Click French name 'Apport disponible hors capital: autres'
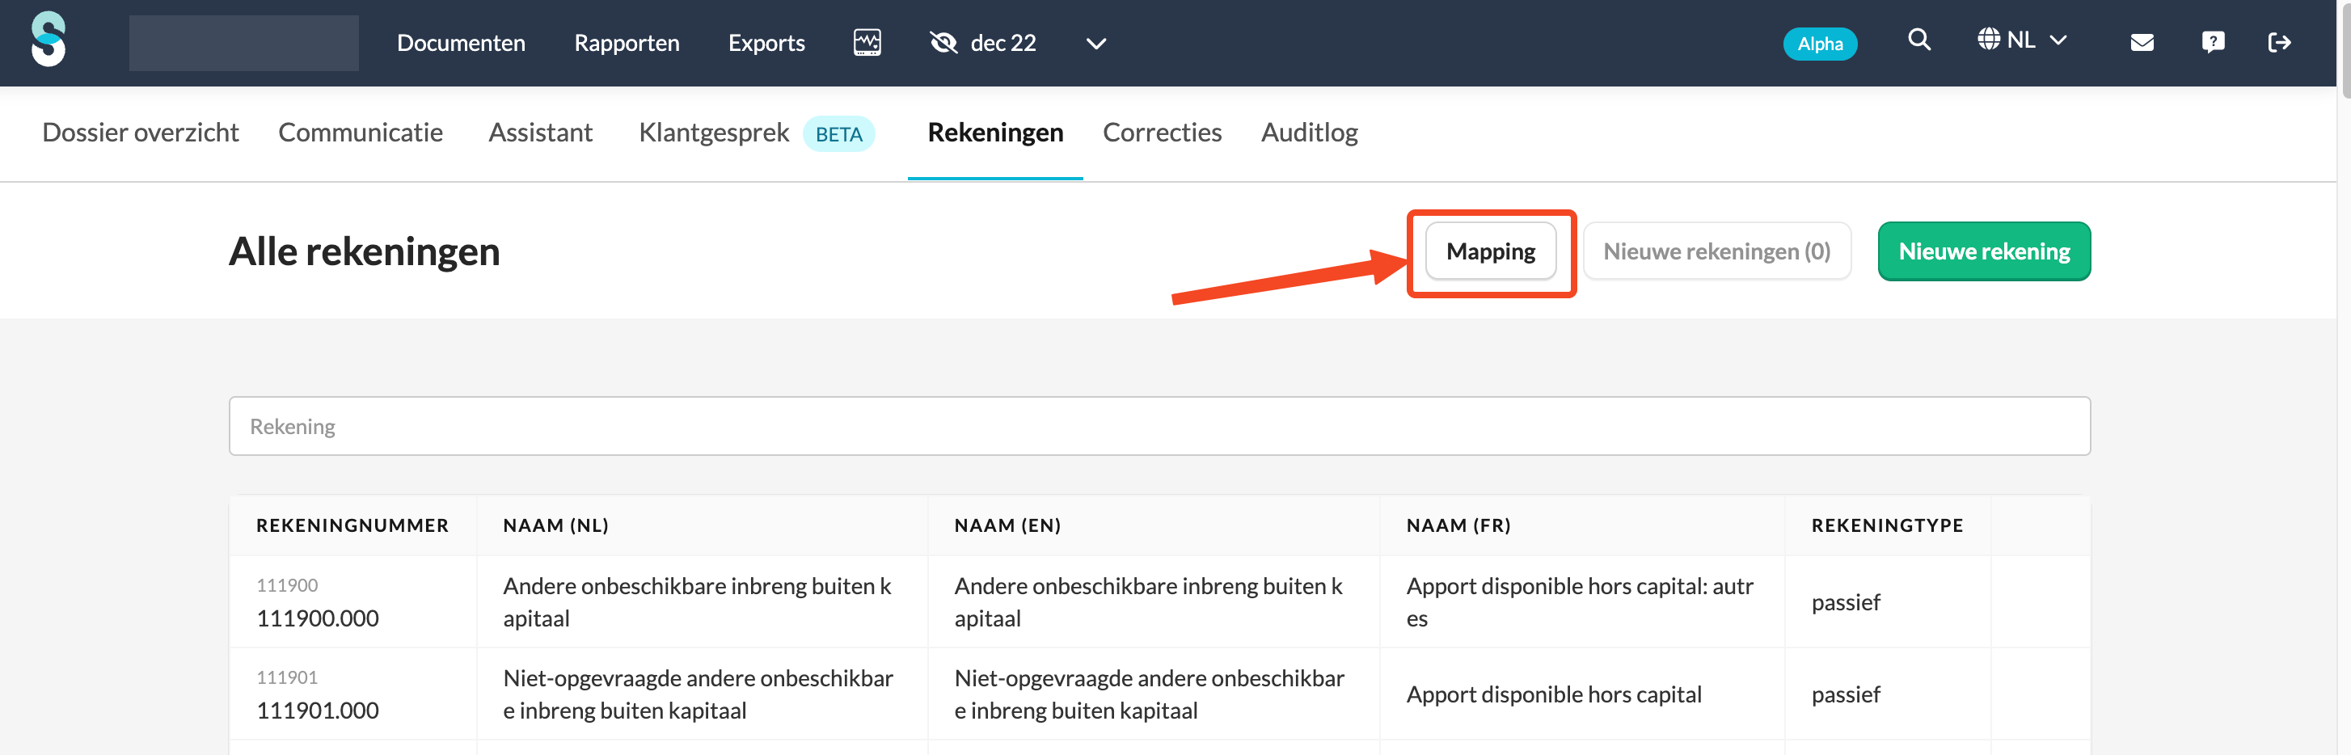 pyautogui.click(x=1580, y=601)
